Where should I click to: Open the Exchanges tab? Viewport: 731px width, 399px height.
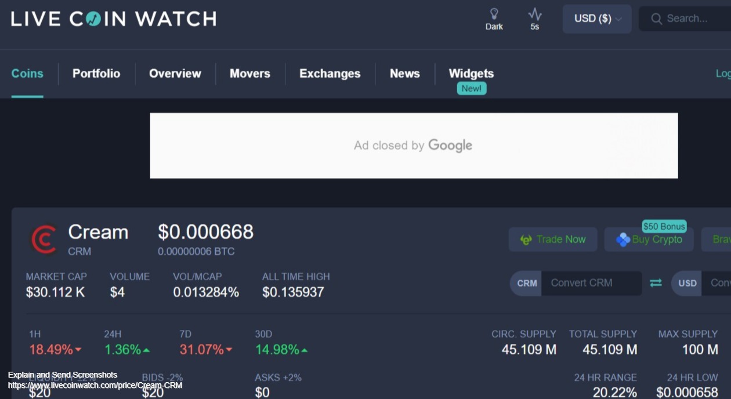(330, 74)
